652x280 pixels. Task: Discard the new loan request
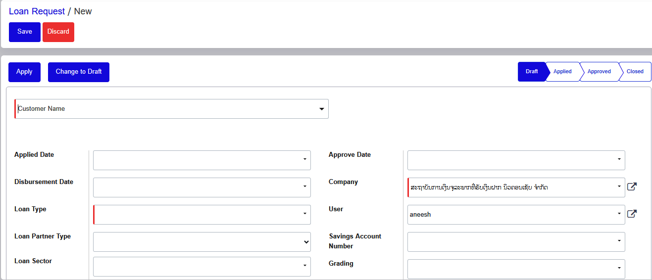pyautogui.click(x=58, y=32)
